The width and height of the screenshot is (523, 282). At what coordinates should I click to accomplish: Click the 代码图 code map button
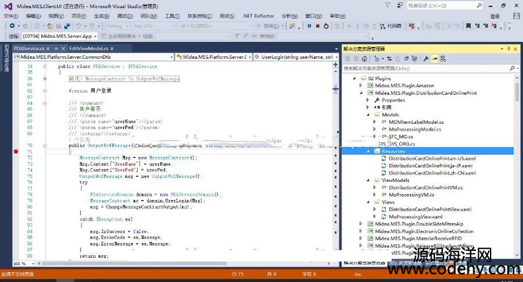click(x=391, y=26)
